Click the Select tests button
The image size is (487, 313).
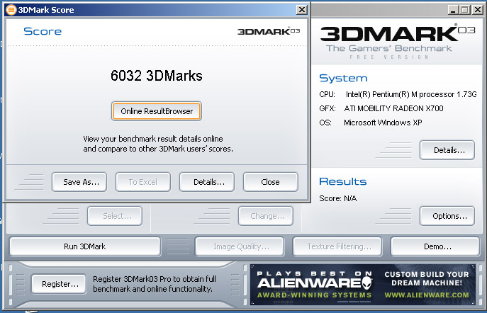pyautogui.click(x=115, y=216)
